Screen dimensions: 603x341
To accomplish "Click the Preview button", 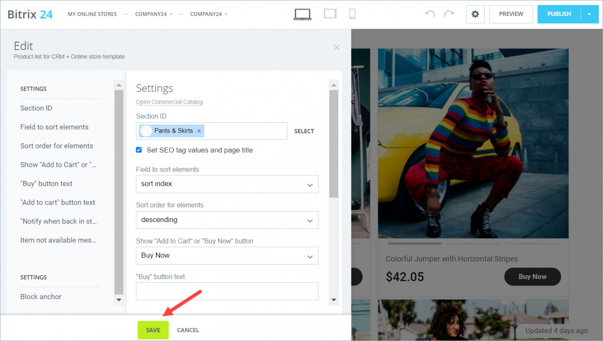I will pyautogui.click(x=511, y=14).
